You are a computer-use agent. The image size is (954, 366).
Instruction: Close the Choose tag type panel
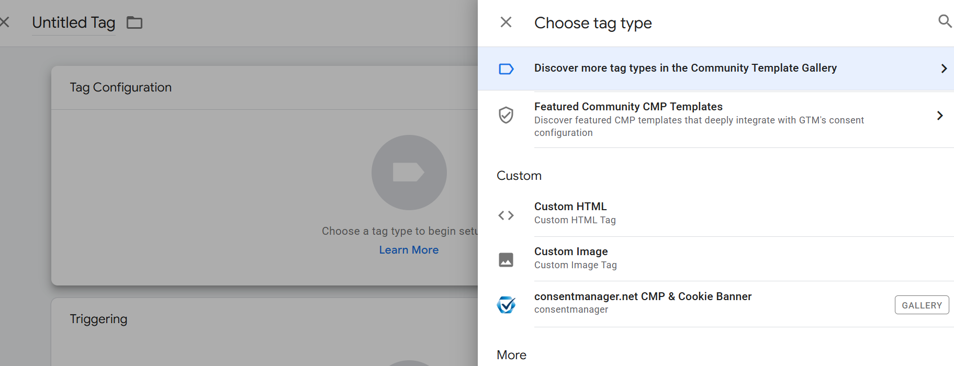[506, 22]
